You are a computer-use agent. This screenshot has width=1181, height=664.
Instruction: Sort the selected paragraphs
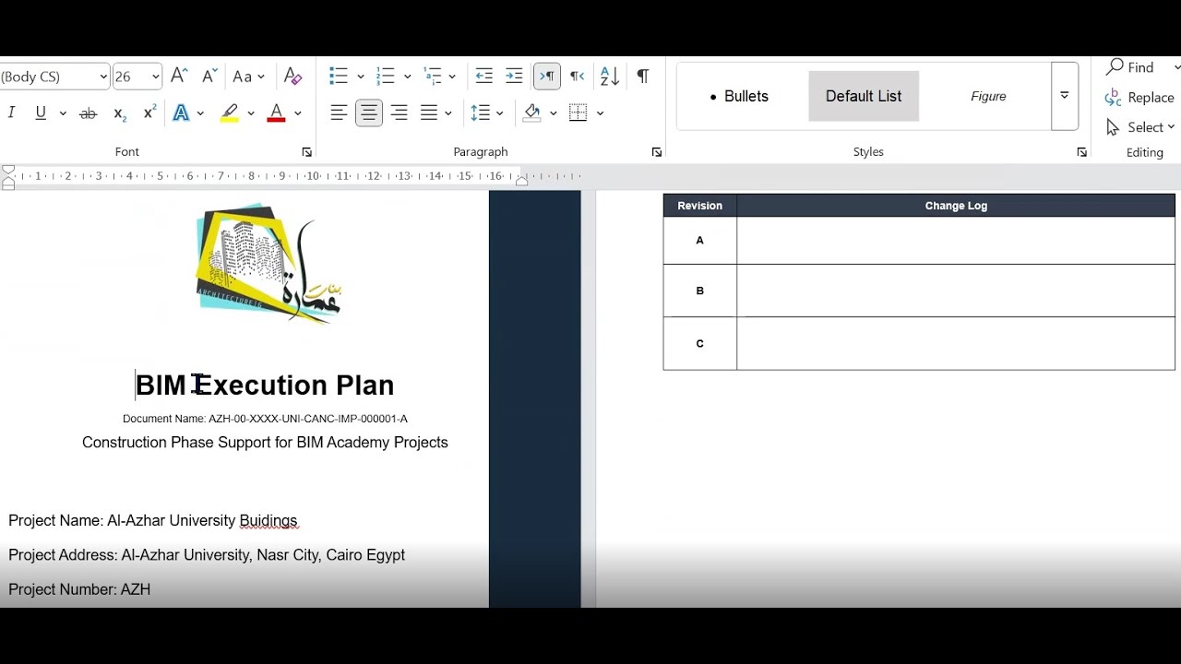pos(610,77)
